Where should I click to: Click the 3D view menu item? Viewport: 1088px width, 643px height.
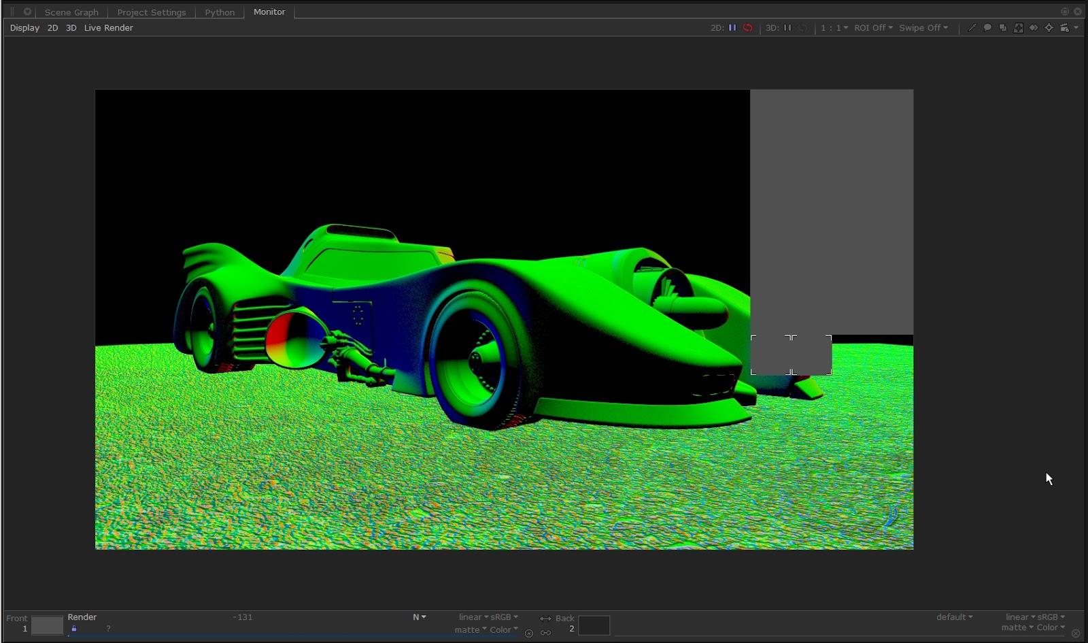click(71, 28)
